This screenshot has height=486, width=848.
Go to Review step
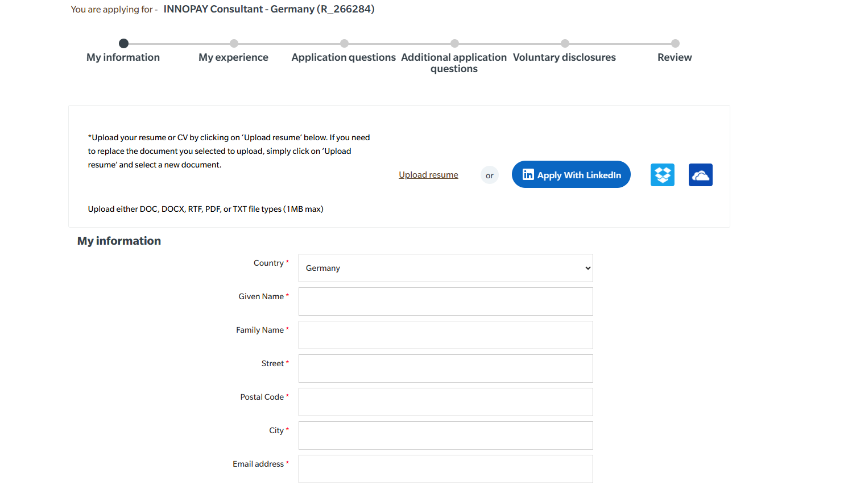pyautogui.click(x=675, y=57)
